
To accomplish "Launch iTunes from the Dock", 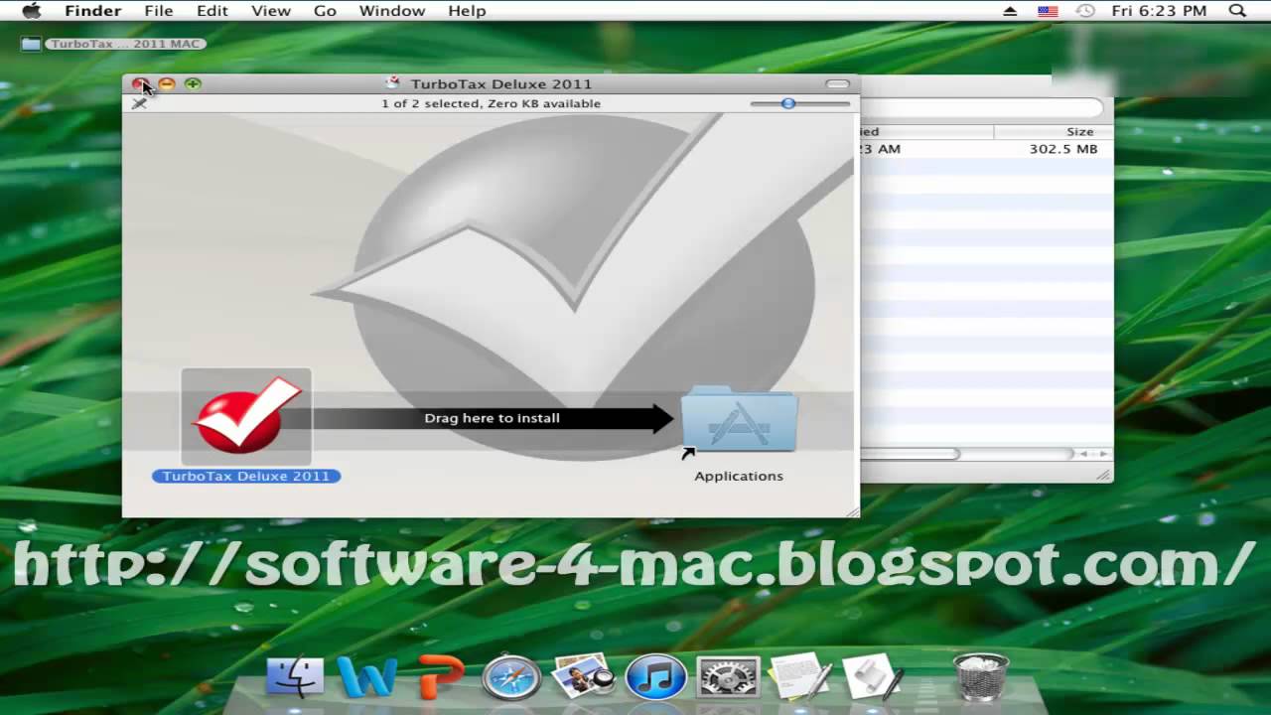I will click(656, 678).
